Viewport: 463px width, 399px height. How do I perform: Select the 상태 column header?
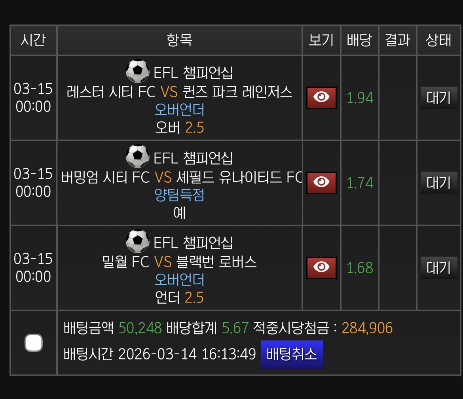[x=438, y=40]
